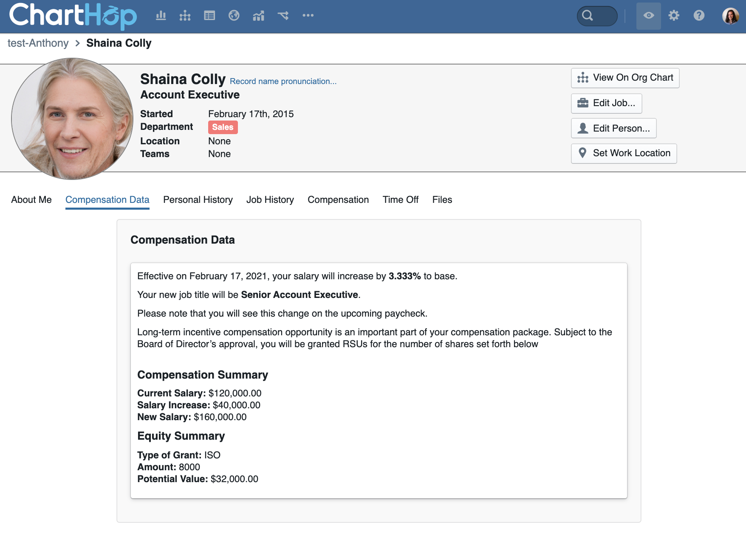The height and width of the screenshot is (539, 746).
Task: Open the bar chart insights view
Action: click(x=162, y=16)
